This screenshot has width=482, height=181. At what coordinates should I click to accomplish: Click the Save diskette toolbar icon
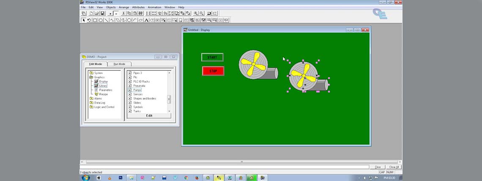(x=102, y=13)
